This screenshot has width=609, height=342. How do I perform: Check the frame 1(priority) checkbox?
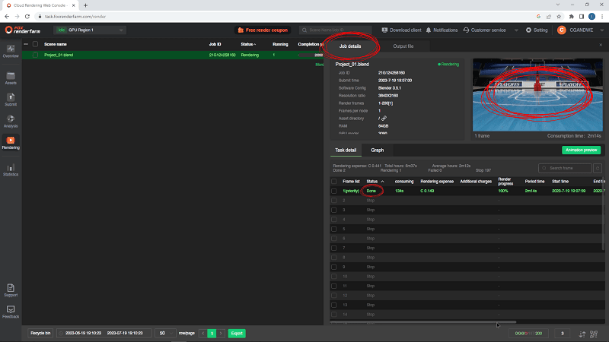pyautogui.click(x=334, y=191)
